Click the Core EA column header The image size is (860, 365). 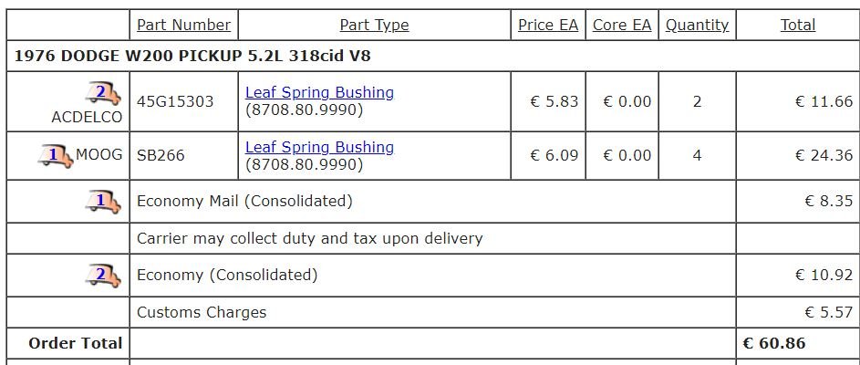[622, 25]
